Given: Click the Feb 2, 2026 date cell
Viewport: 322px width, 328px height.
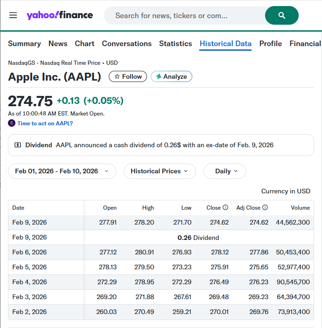Looking at the screenshot, I should click(x=29, y=312).
